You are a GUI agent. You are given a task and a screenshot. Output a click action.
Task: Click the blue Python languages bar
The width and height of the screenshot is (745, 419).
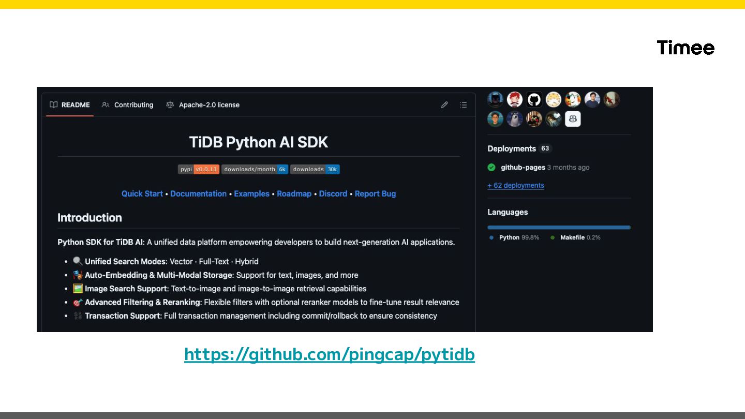(x=559, y=227)
